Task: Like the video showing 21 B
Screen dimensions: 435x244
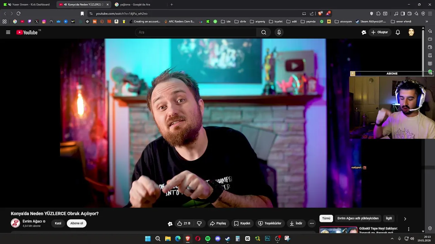Action: pyautogui.click(x=184, y=223)
